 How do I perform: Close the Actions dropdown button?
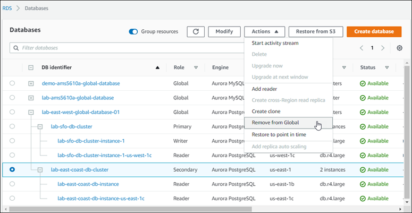click(x=265, y=31)
